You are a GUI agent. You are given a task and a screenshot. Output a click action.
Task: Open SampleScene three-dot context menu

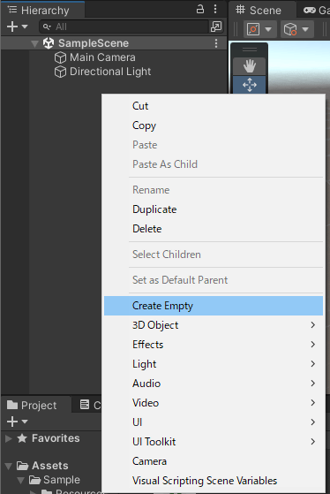216,43
